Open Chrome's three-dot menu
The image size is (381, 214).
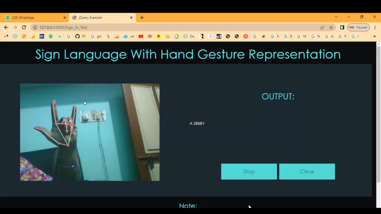pos(375,27)
